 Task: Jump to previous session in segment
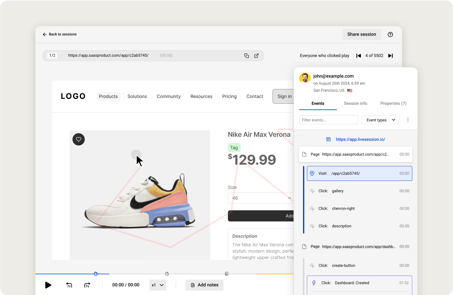point(359,56)
